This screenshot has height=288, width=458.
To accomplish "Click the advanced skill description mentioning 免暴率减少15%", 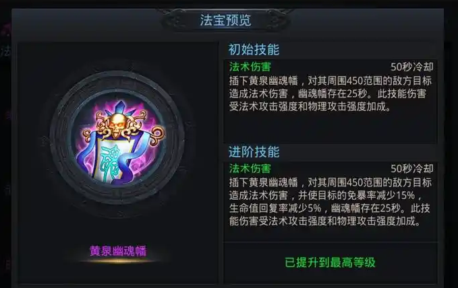I will pyautogui.click(x=330, y=202).
